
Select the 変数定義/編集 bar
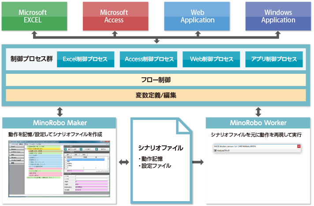156,95
